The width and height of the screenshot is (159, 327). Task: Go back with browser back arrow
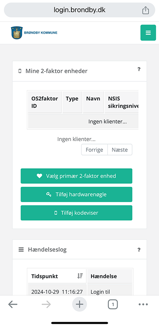(13, 304)
